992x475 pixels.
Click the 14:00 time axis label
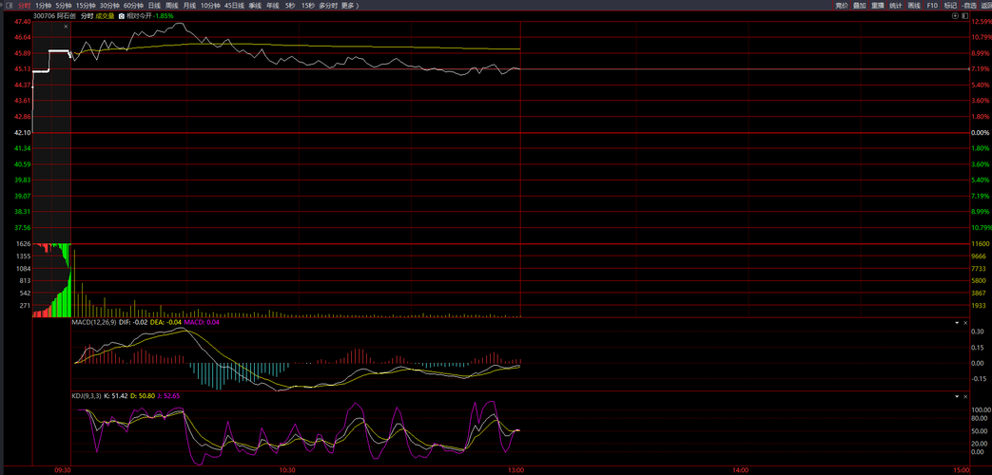741,470
